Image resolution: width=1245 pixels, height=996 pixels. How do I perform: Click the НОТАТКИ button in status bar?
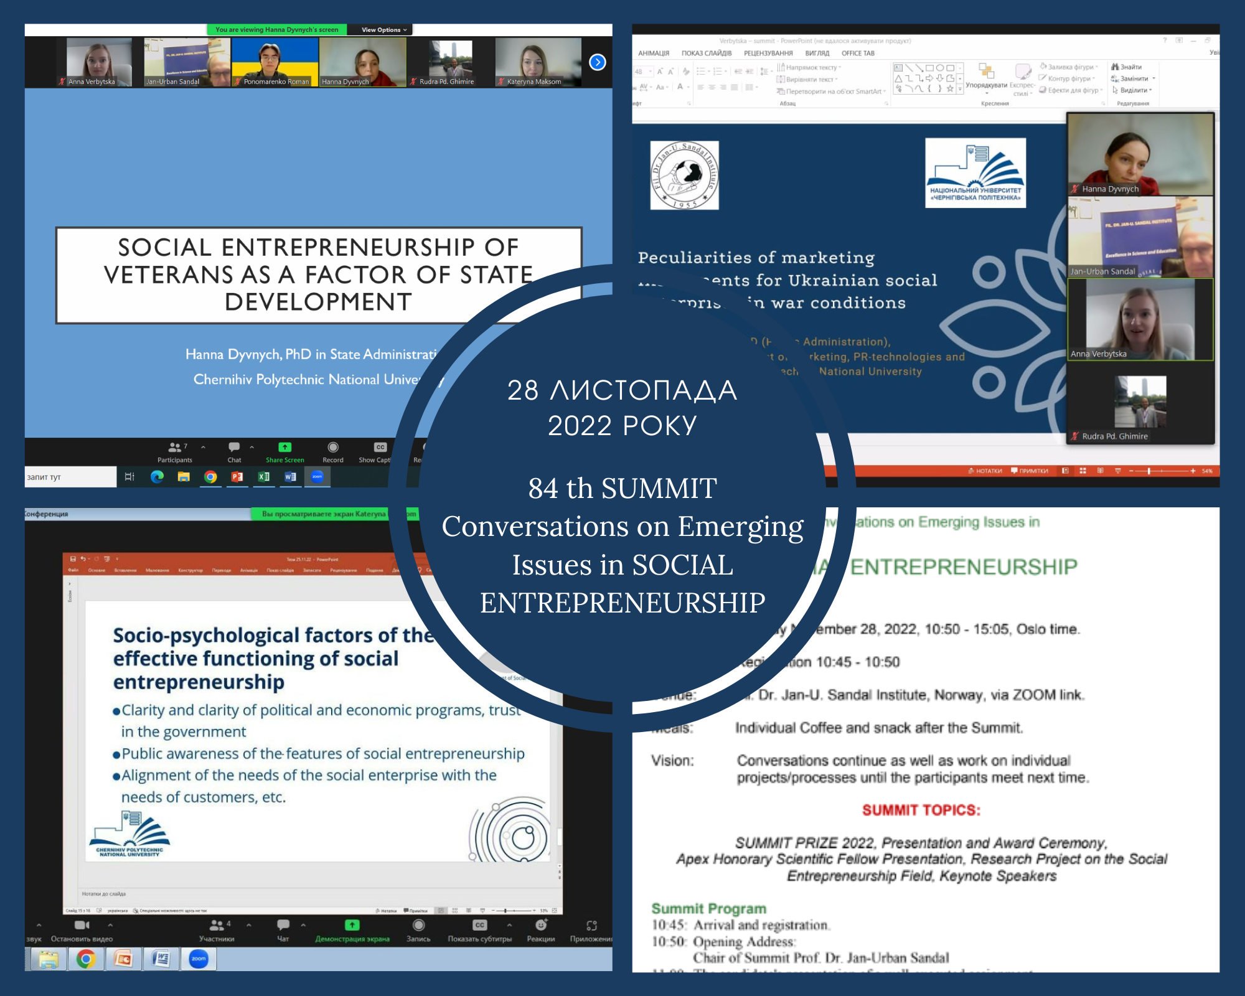click(985, 471)
